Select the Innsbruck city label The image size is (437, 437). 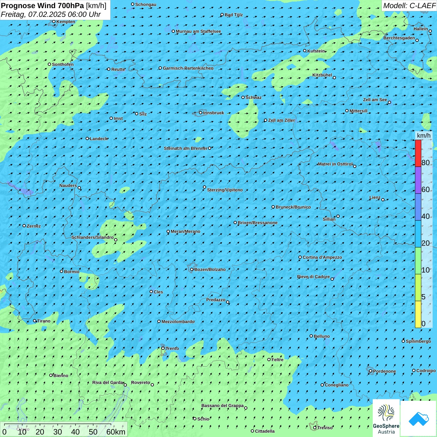point(214,113)
